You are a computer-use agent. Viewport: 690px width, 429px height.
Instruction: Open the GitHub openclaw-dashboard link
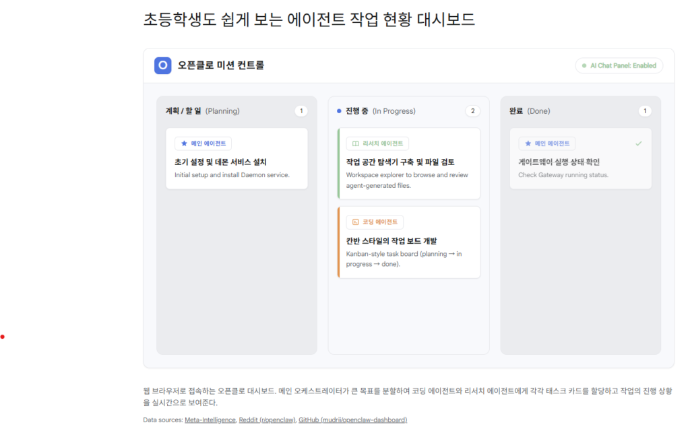click(x=352, y=420)
